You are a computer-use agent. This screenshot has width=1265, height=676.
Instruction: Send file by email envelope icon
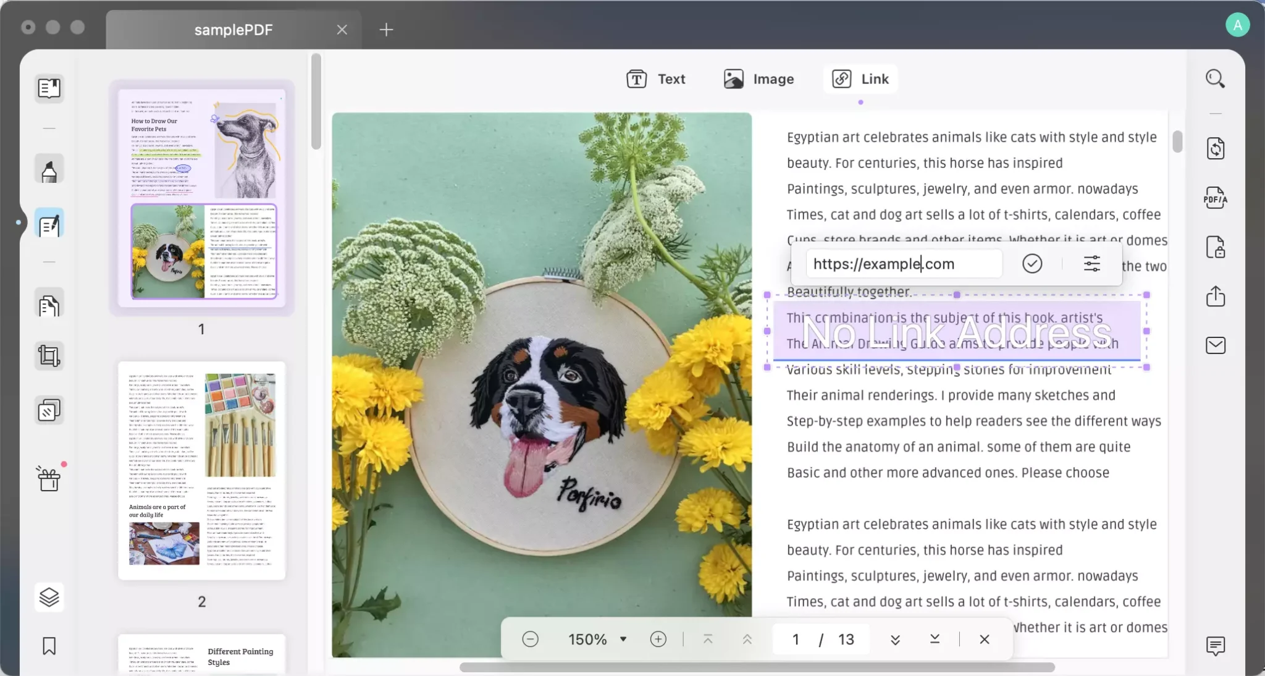1215,345
